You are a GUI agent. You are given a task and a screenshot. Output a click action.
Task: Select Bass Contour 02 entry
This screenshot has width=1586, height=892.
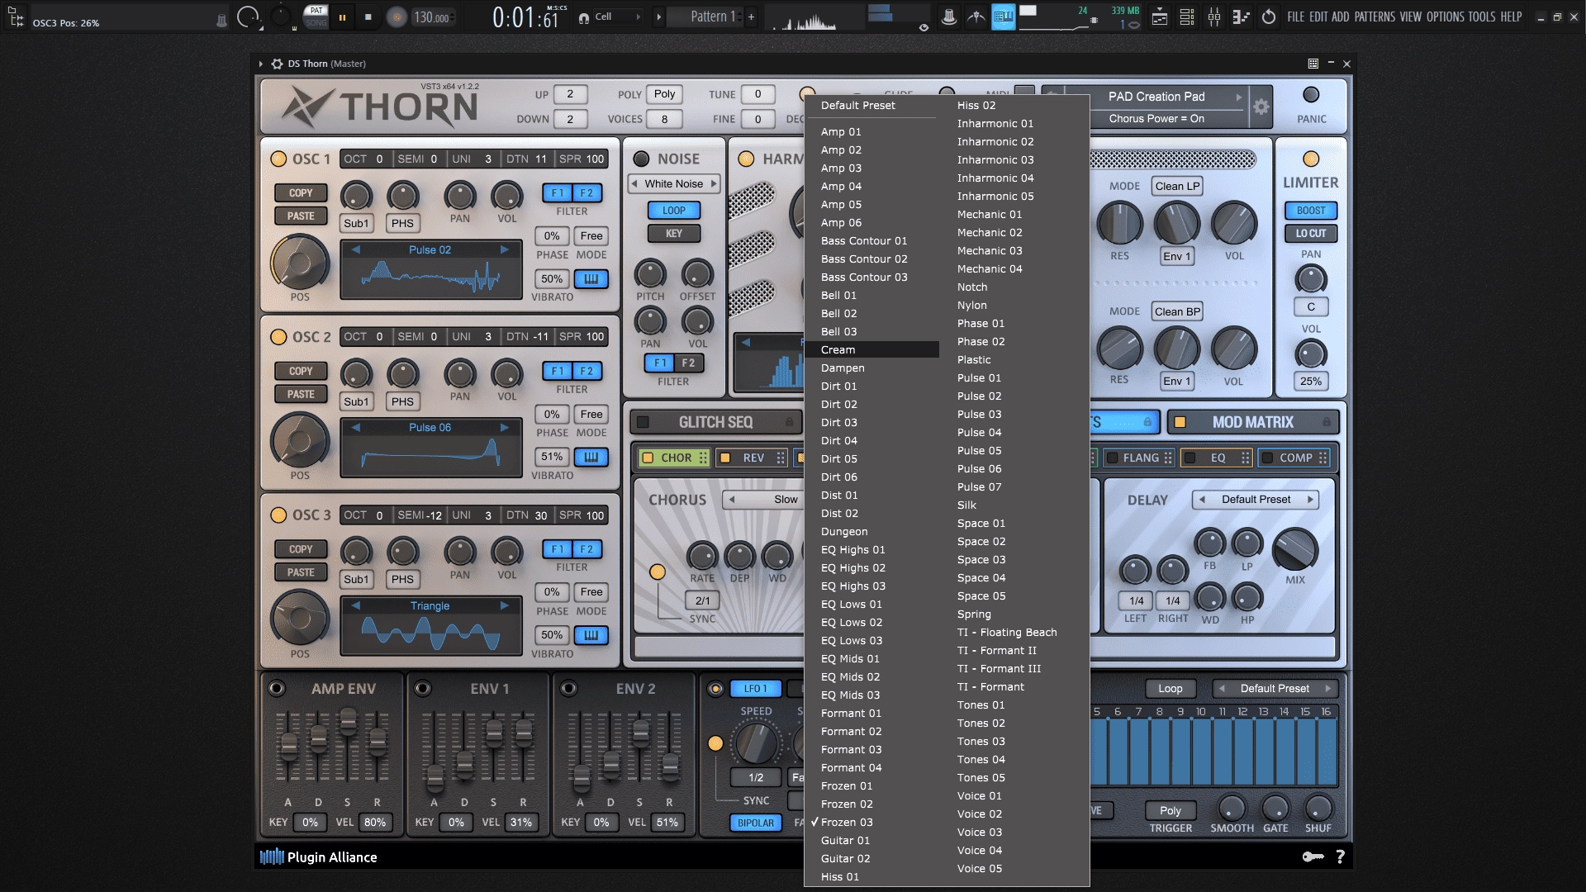pyautogui.click(x=871, y=259)
